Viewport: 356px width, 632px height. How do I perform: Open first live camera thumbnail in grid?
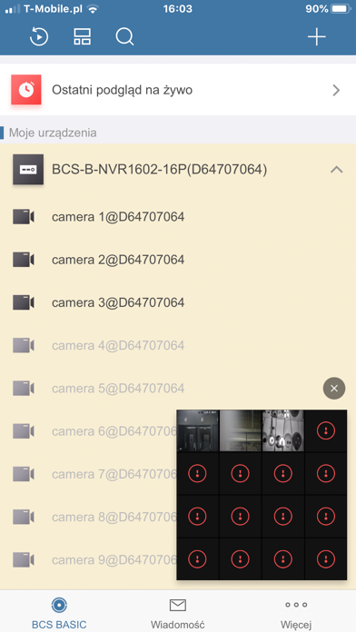[198, 431]
